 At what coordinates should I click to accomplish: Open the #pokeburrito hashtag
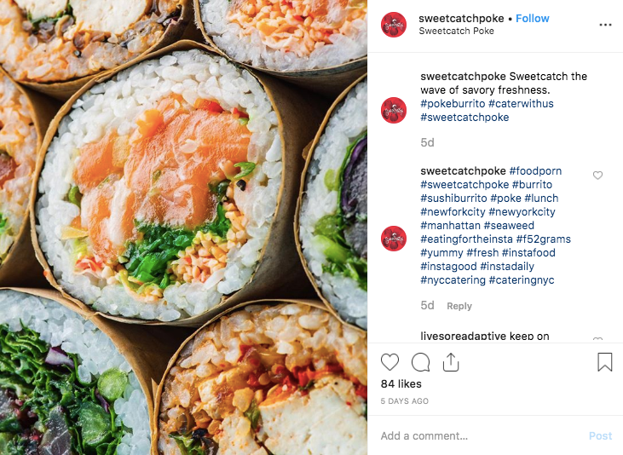click(453, 104)
